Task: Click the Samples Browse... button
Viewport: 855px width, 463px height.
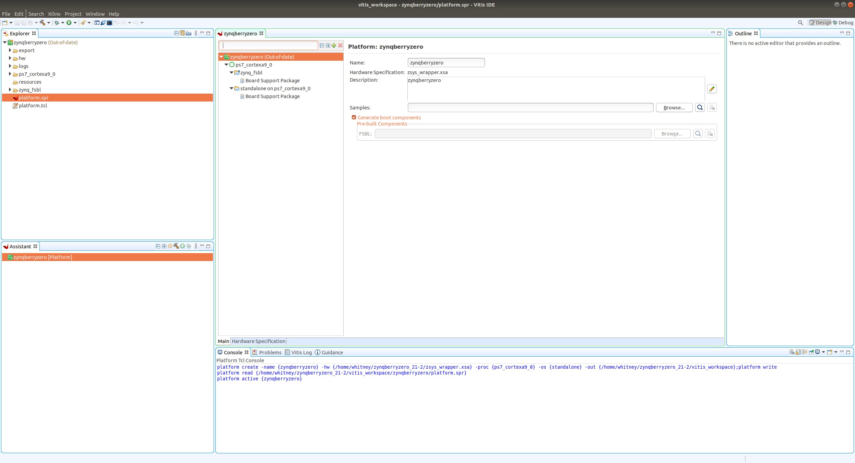Action: click(674, 107)
